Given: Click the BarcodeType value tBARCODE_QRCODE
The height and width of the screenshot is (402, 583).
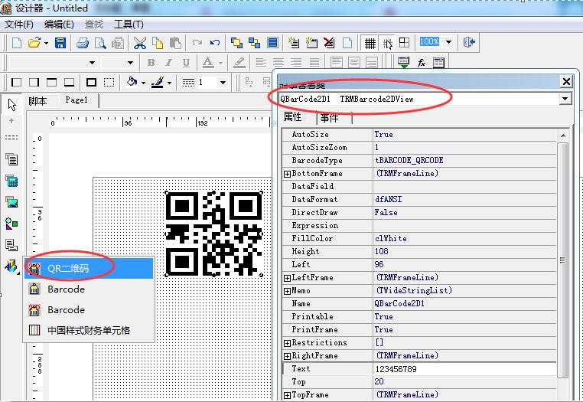Looking at the screenshot, I should [x=464, y=161].
